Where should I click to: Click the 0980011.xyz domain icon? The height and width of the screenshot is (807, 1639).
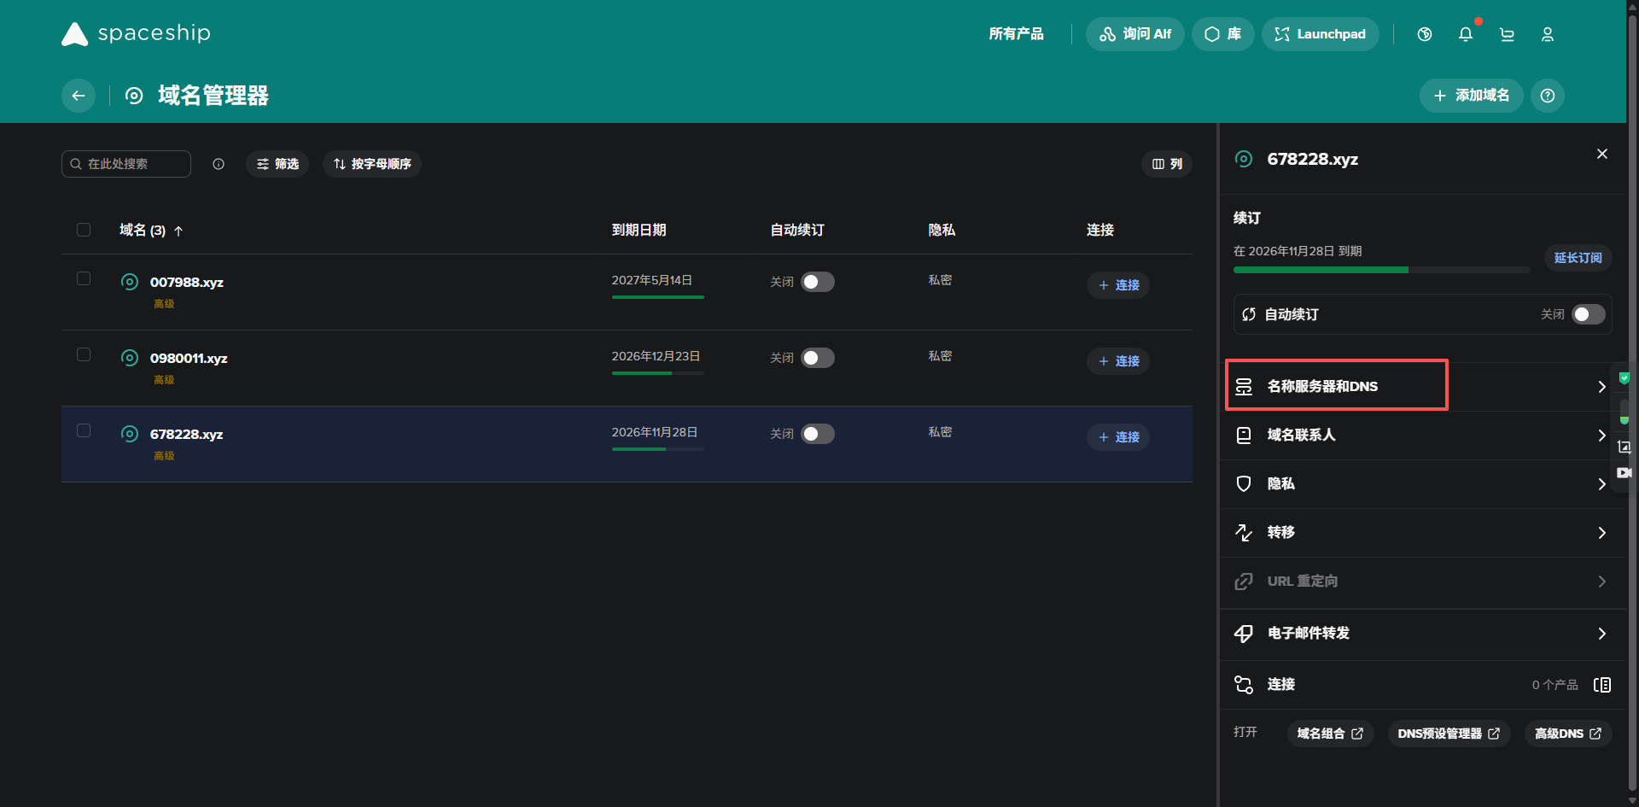[x=130, y=358]
